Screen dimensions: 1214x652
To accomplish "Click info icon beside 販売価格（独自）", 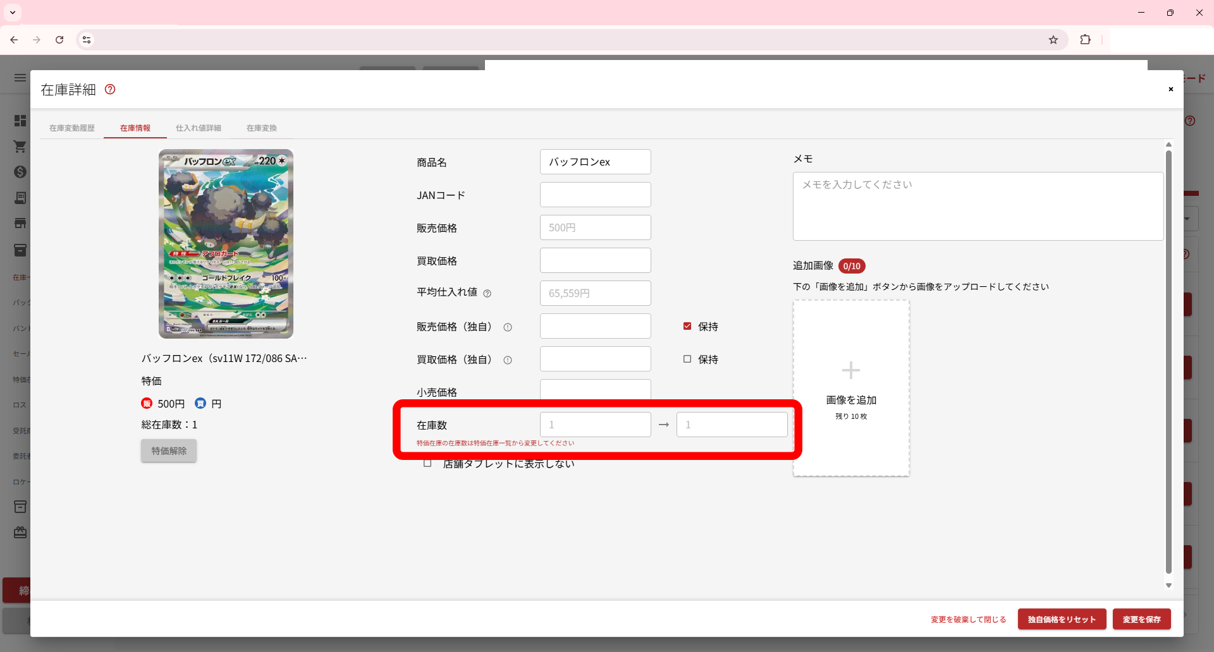I will (507, 327).
